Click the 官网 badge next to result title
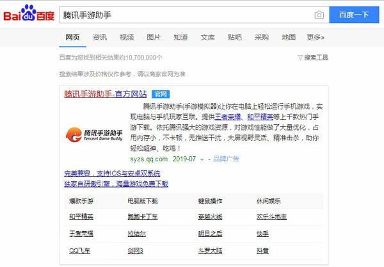This screenshot has width=384, height=267. [x=161, y=94]
